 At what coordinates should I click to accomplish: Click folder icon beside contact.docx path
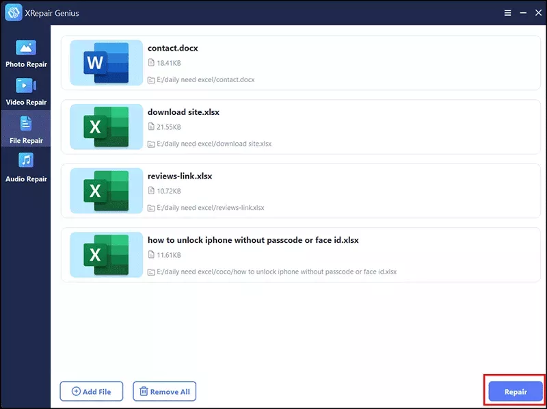[x=151, y=80]
